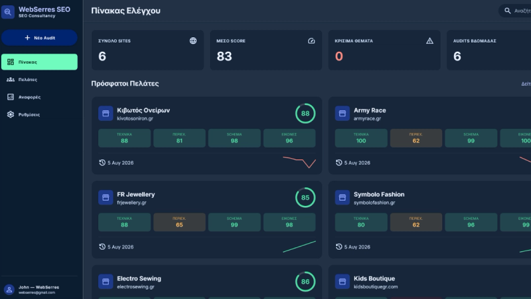
Task: Click the Ρυθμίσεις gear icon
Action: pos(11,114)
